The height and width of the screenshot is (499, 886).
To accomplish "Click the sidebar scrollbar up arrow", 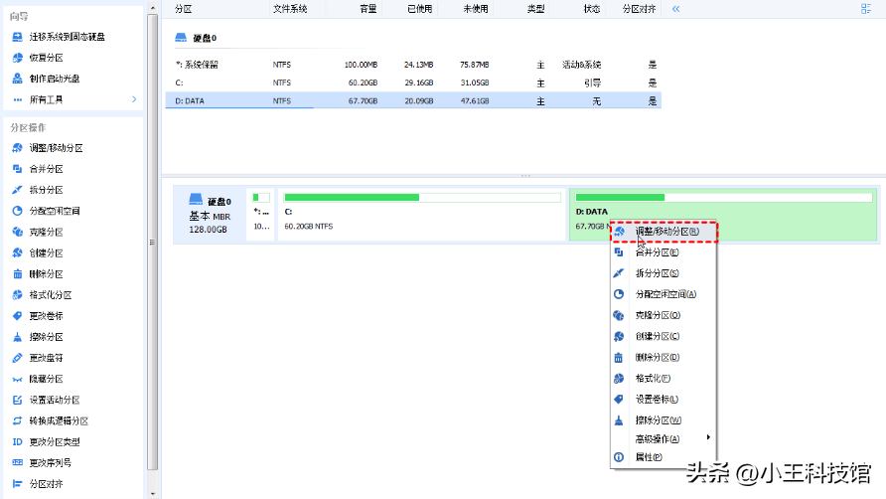I will coord(153,7).
